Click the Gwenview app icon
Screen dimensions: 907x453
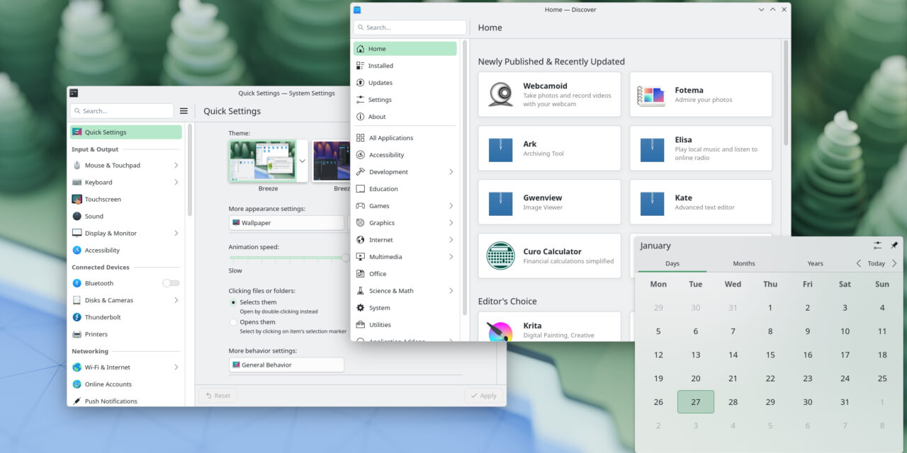(x=500, y=202)
